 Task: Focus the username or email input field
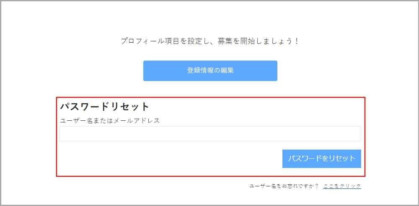point(210,134)
